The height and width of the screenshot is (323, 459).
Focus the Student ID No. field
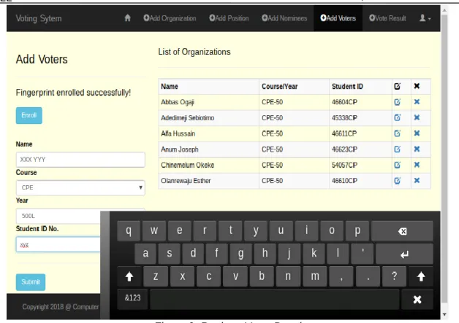58,244
